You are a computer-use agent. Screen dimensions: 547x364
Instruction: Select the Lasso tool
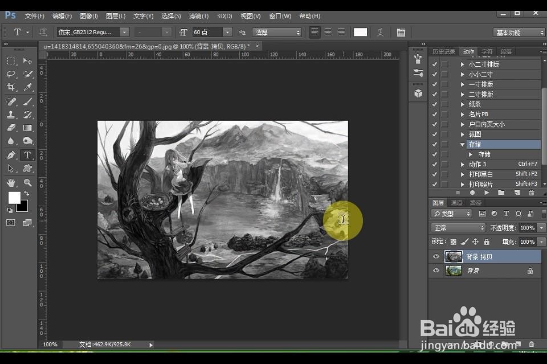point(11,74)
